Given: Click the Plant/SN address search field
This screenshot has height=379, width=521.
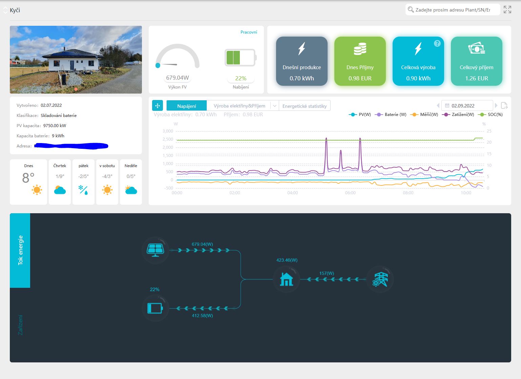Looking at the screenshot, I should (453, 9).
